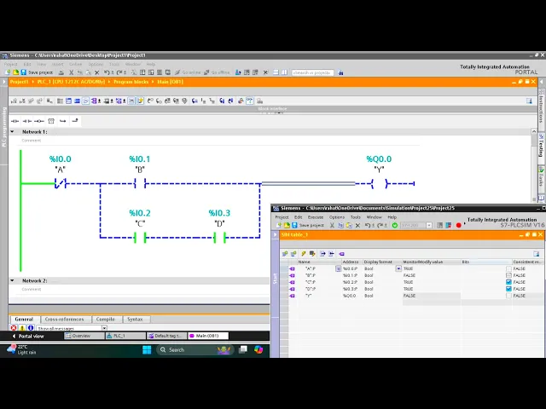The height and width of the screenshot is (409, 546).
Task: Close a branch from the favorites bar
Action: coord(75,121)
